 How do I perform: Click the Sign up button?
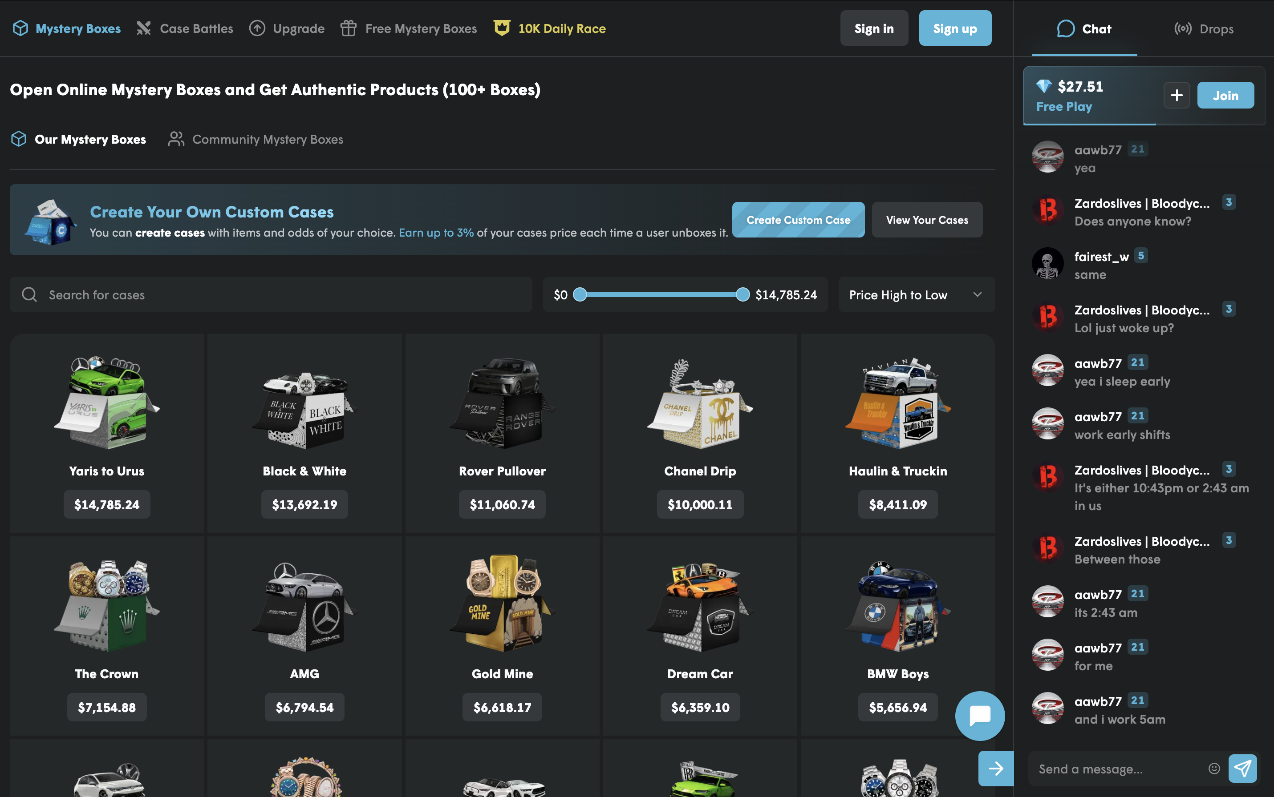(955, 28)
